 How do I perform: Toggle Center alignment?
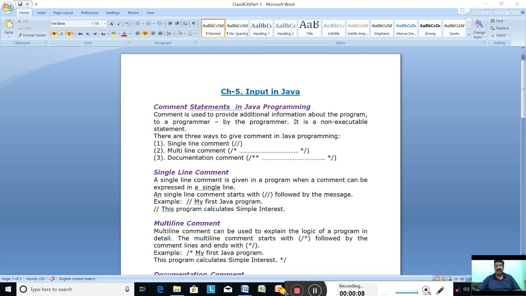click(145, 34)
